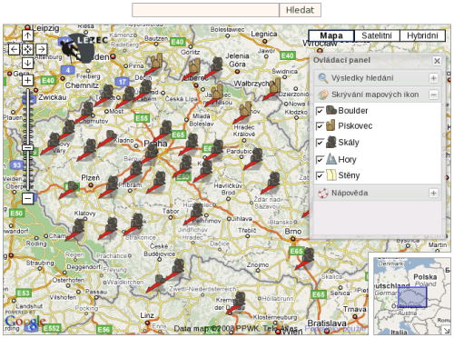Expand the Nápověda section
454x338 pixels.
click(x=433, y=193)
